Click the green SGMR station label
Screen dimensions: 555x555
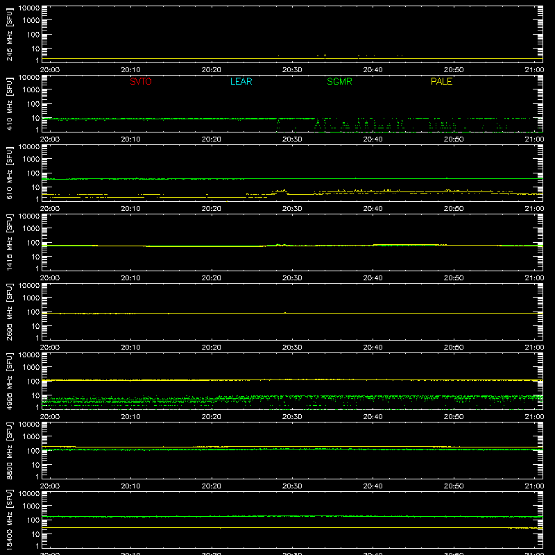pyautogui.click(x=339, y=81)
